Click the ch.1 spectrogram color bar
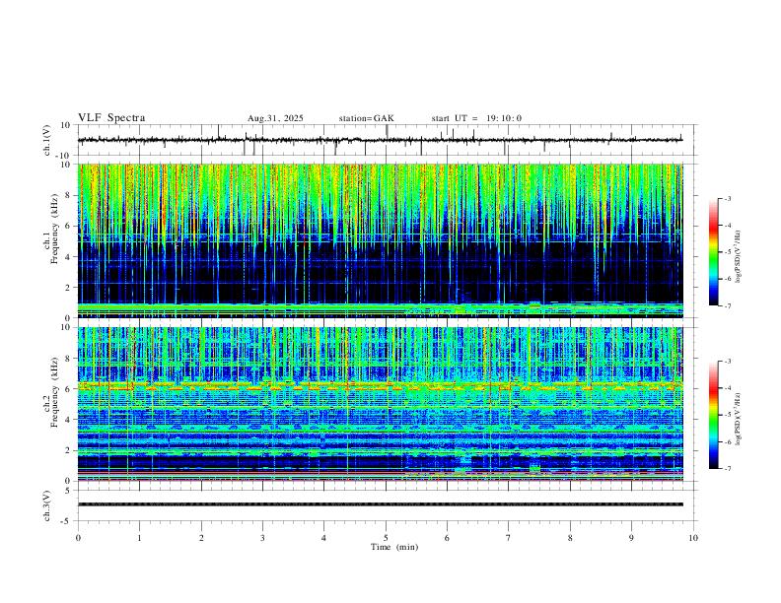The height and width of the screenshot is (603, 781). point(714,252)
